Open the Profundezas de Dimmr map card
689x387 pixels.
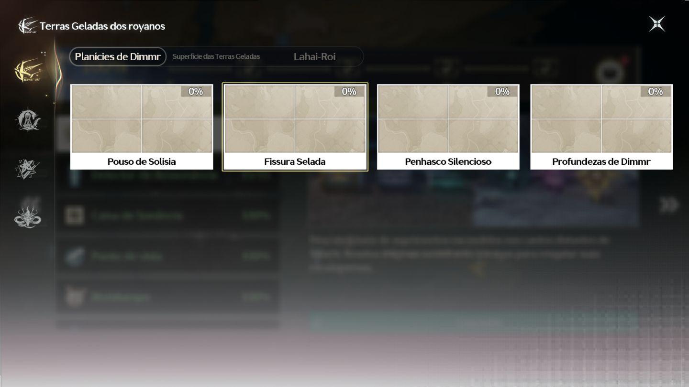point(601,127)
